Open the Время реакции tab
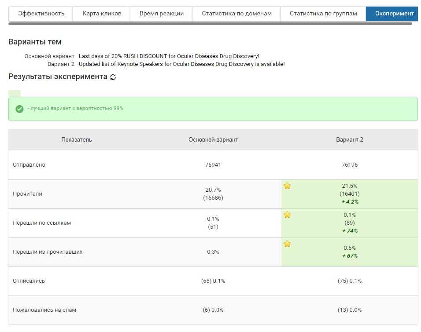Viewport: 421px width, 332px height. [x=162, y=14]
